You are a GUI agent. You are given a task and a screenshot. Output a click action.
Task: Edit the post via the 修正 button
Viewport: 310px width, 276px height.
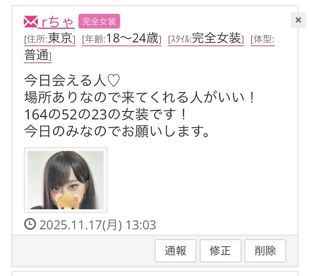click(x=220, y=251)
